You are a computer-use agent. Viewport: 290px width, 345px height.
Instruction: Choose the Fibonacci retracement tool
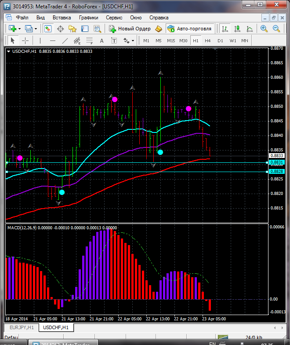point(90,41)
